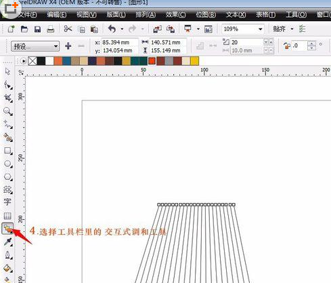331x283 pixels.
Task: Pick the gray color swatch
Action: 169,61
